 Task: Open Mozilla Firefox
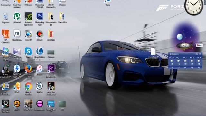[28, 69]
